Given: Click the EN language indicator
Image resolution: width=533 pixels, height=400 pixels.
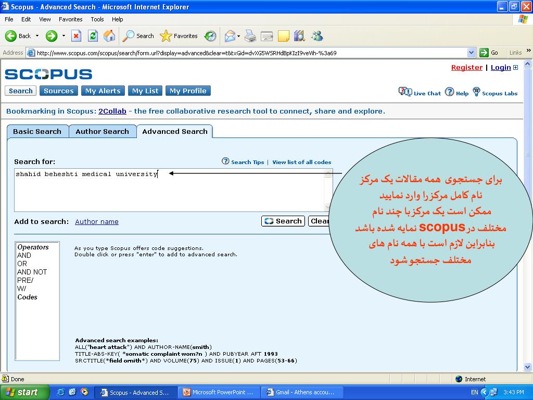Looking at the screenshot, I should (x=475, y=392).
